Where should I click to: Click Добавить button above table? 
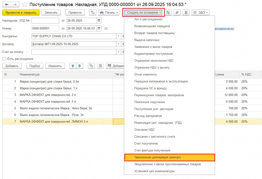click(12, 66)
